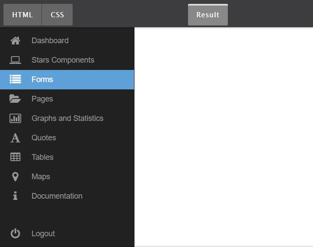
Task: Select the Logout text link
Action: [x=43, y=234]
